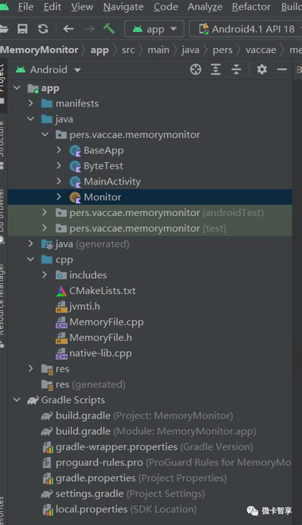
Task: Open the Navigate menu
Action: tap(124, 7)
